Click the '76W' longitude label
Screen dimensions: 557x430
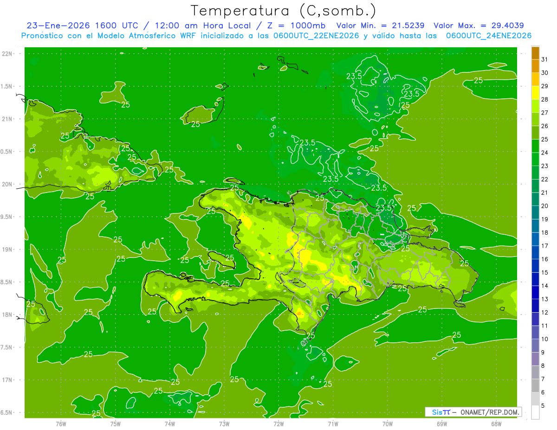[61, 424]
